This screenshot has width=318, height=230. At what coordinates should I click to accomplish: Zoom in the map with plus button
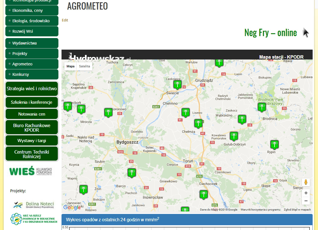[x=306, y=193]
